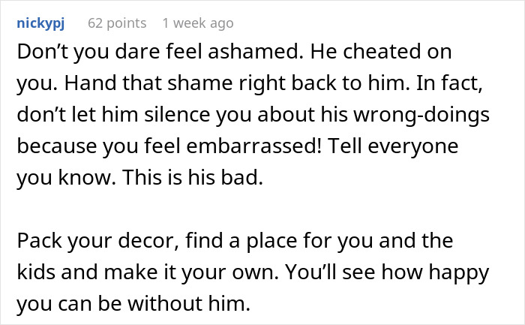This screenshot has height=325, width=525.
Task: Click the words 'how happy'
Action: (x=436, y=273)
